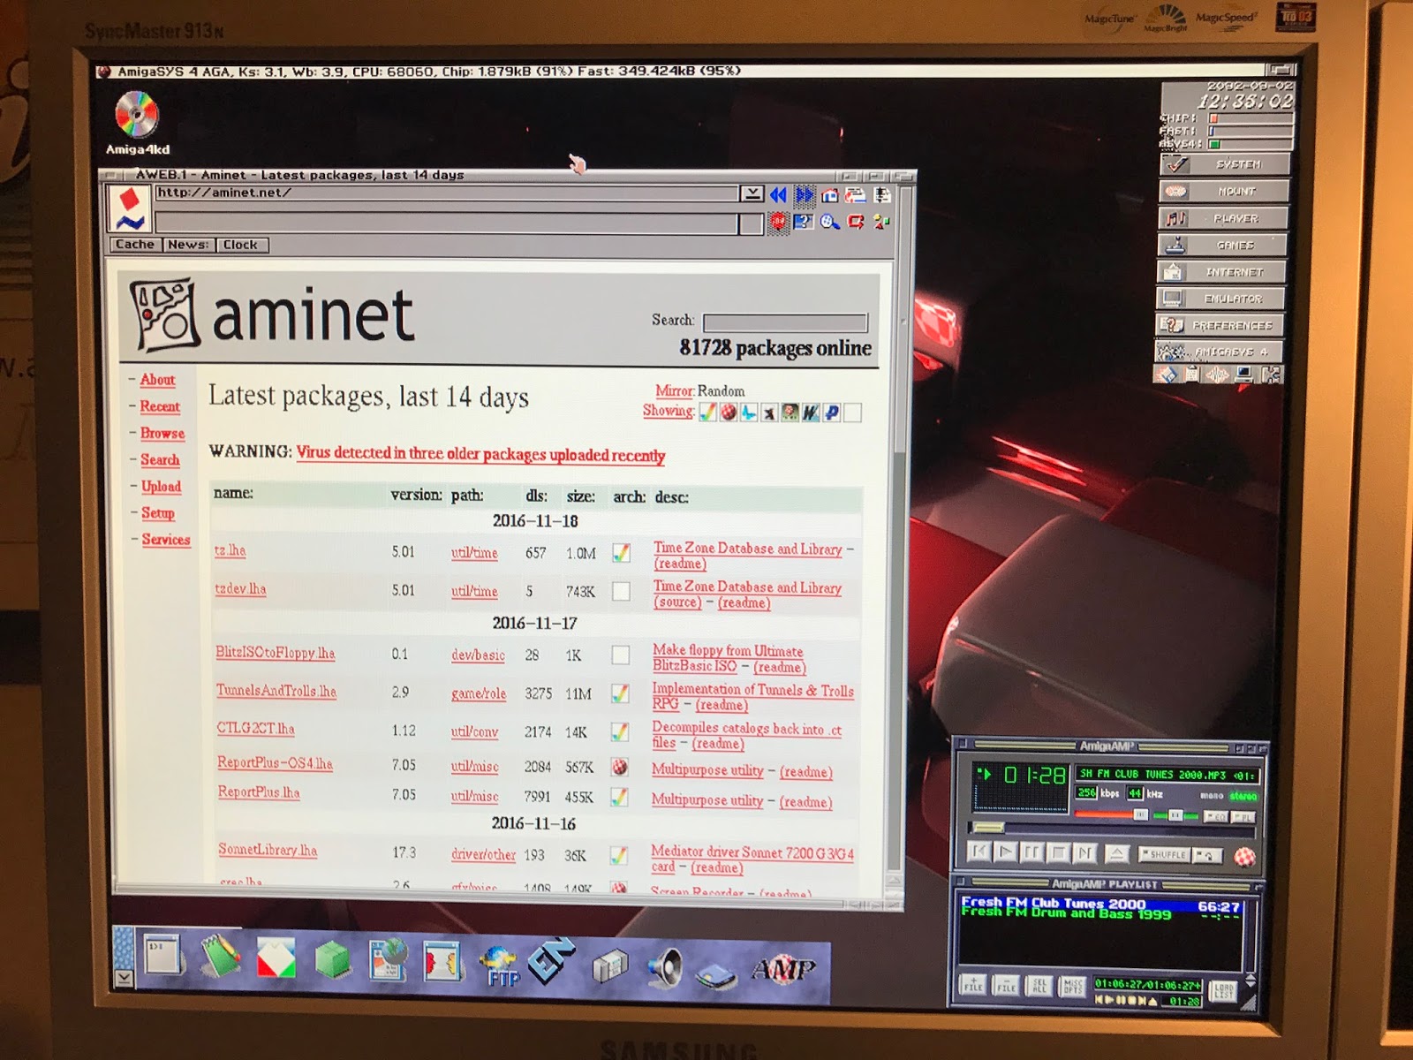Open the Browse link in Aminet sidebar

click(162, 433)
